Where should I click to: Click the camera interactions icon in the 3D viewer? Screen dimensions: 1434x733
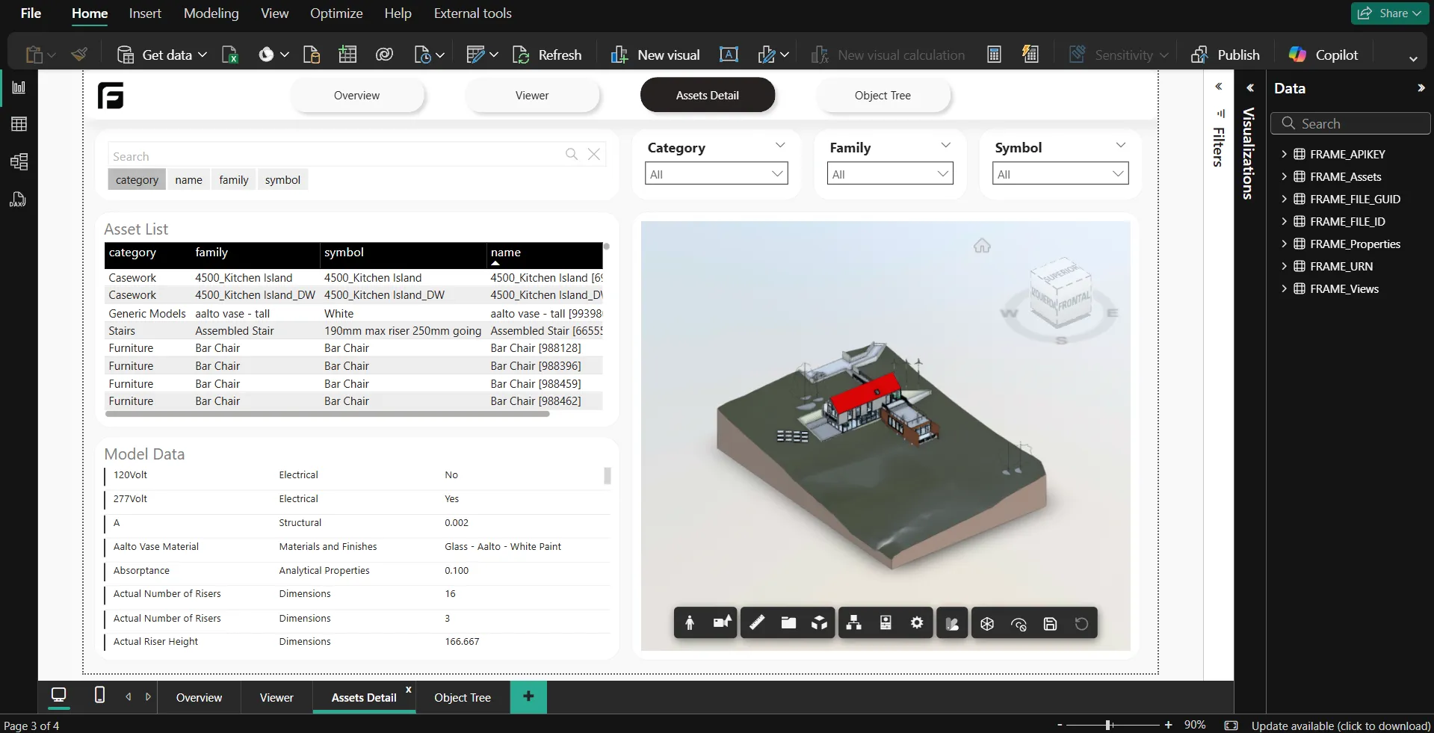click(x=722, y=623)
